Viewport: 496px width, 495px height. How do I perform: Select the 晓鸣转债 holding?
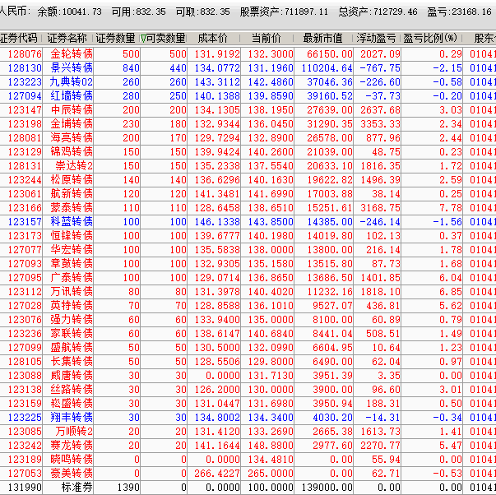pyautogui.click(x=72, y=460)
